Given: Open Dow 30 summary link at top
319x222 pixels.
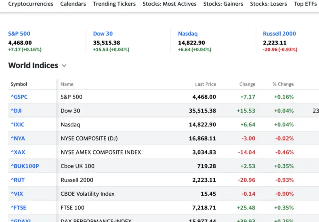Looking at the screenshot, I should tap(103, 34).
